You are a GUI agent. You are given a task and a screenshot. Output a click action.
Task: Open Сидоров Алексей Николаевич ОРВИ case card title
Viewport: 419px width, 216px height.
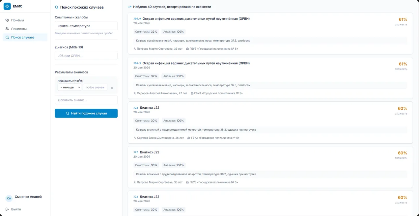pos(196,63)
